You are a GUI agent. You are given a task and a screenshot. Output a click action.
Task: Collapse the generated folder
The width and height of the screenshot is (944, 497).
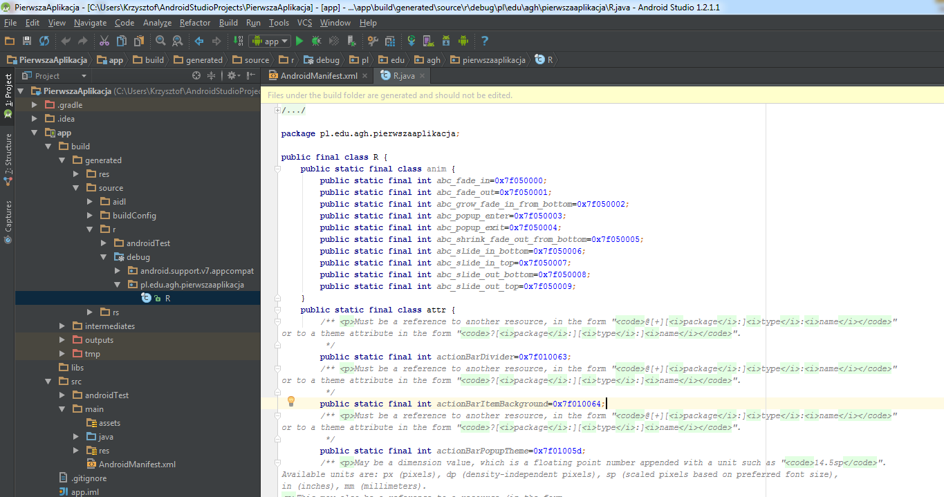coord(62,160)
